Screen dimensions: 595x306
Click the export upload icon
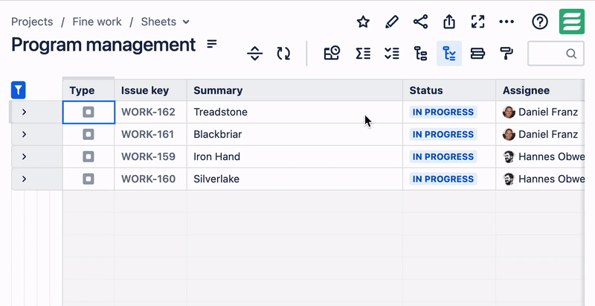449,22
